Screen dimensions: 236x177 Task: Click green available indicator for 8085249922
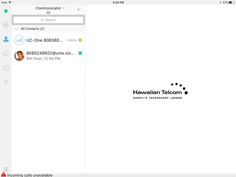coord(80,53)
